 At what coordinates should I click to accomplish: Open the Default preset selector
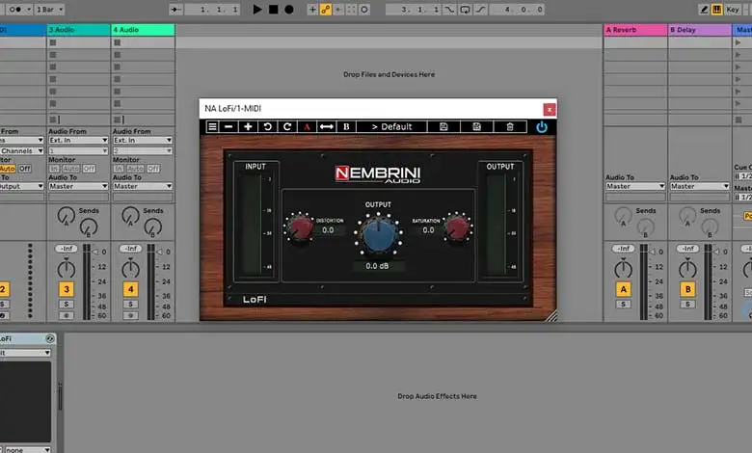tap(391, 126)
